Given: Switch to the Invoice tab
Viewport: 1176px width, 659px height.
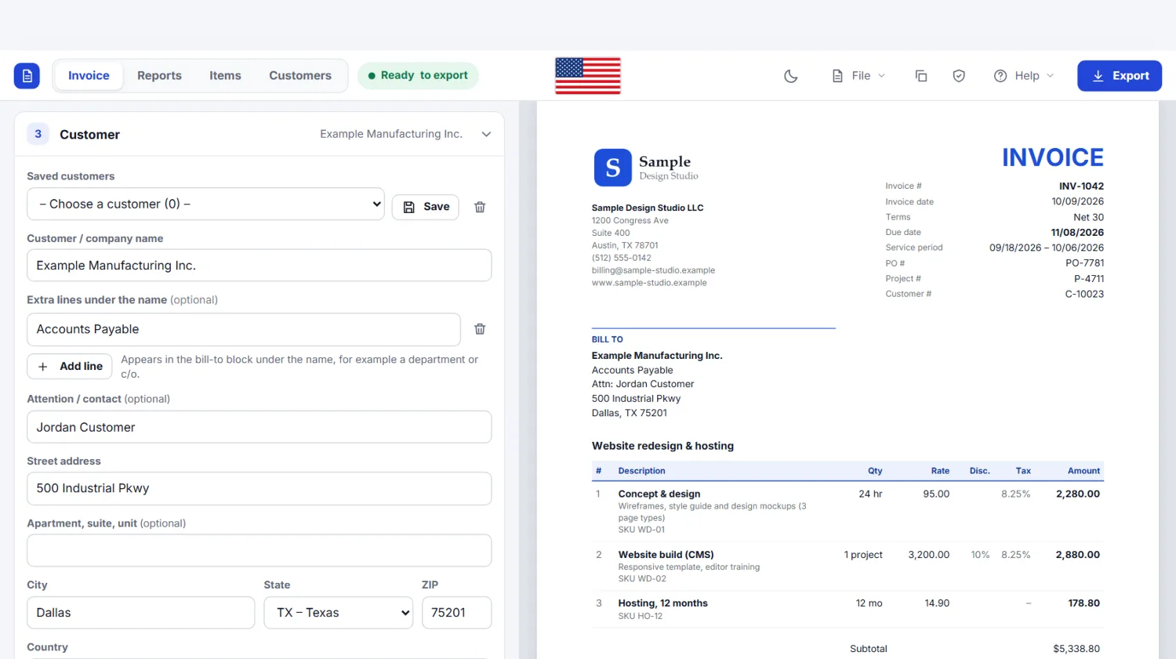Looking at the screenshot, I should click(x=89, y=76).
